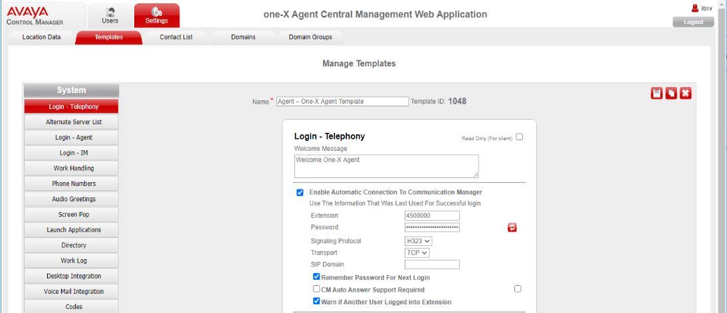Click the Extension input field
Screen dimensions: 727x313
(x=432, y=215)
